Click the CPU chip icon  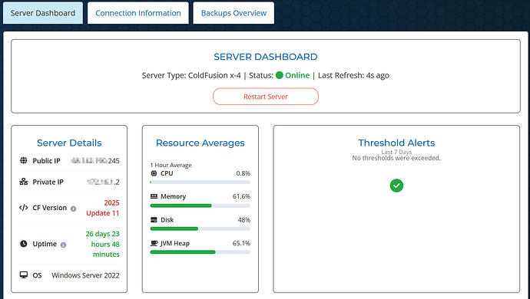click(154, 173)
